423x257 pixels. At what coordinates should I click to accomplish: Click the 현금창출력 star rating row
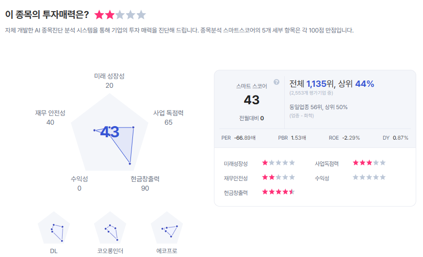278,192
